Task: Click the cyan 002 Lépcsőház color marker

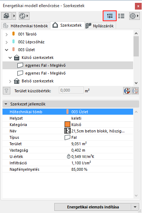Action: pos(13,41)
